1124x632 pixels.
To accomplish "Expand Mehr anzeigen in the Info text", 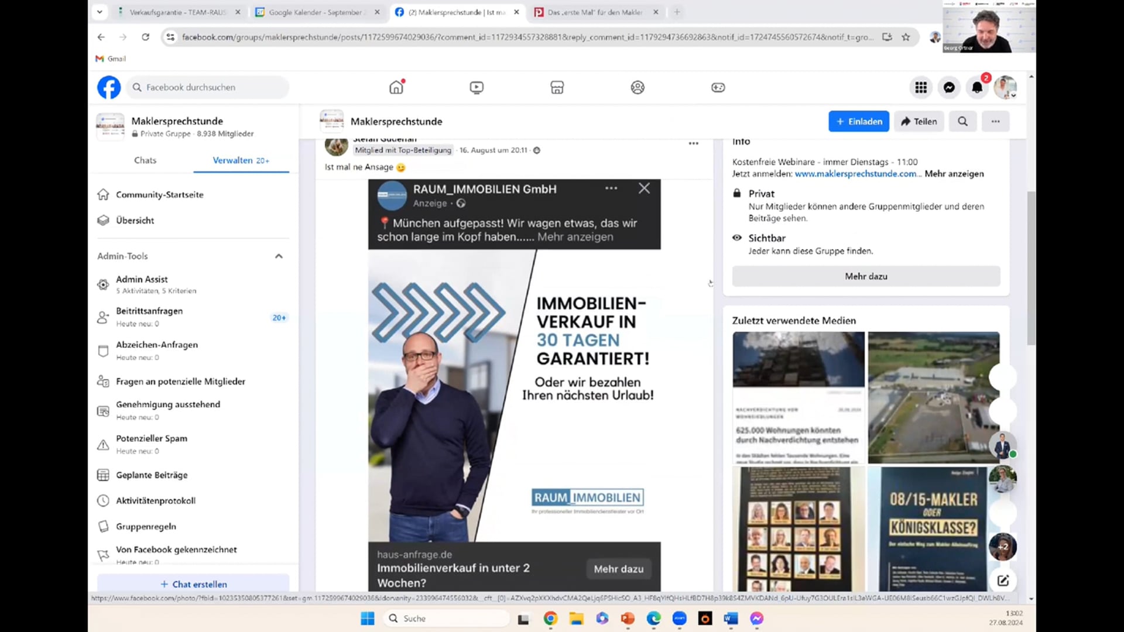I will tap(954, 174).
